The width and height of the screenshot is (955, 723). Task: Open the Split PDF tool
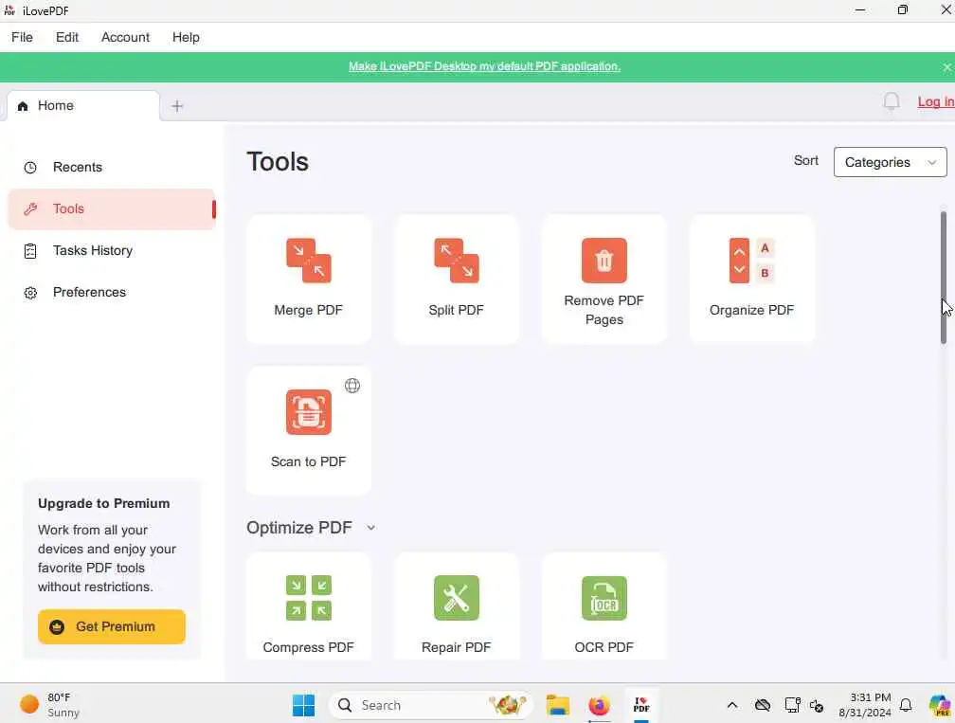click(457, 279)
